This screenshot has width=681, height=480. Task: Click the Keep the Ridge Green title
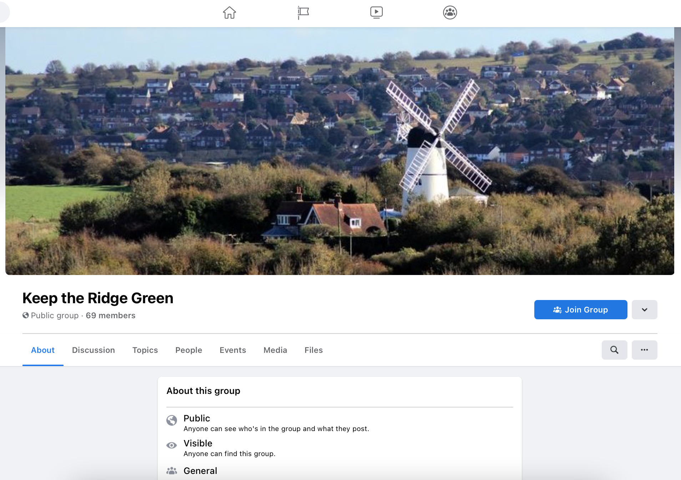pos(98,298)
